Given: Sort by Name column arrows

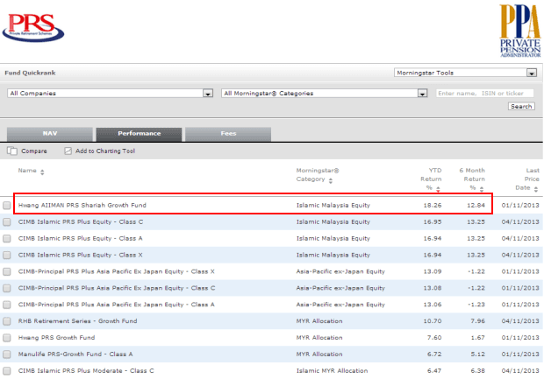Looking at the screenshot, I should (x=42, y=172).
